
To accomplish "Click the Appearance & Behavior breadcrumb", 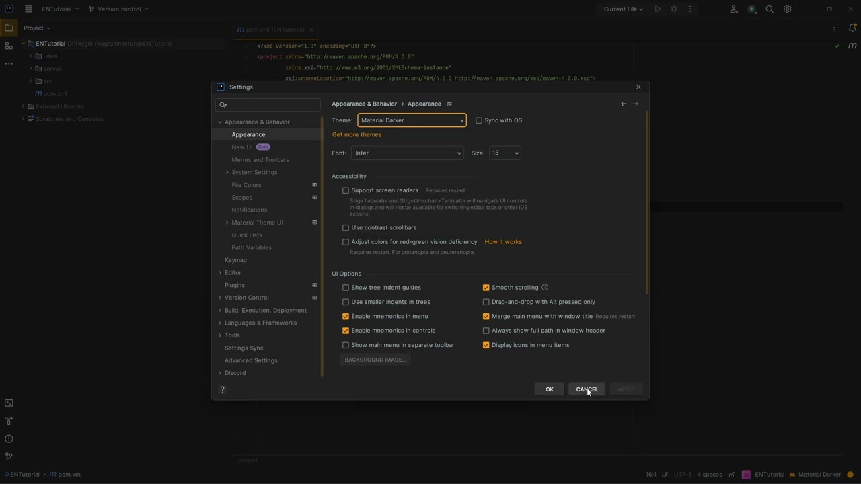I will pyautogui.click(x=364, y=104).
